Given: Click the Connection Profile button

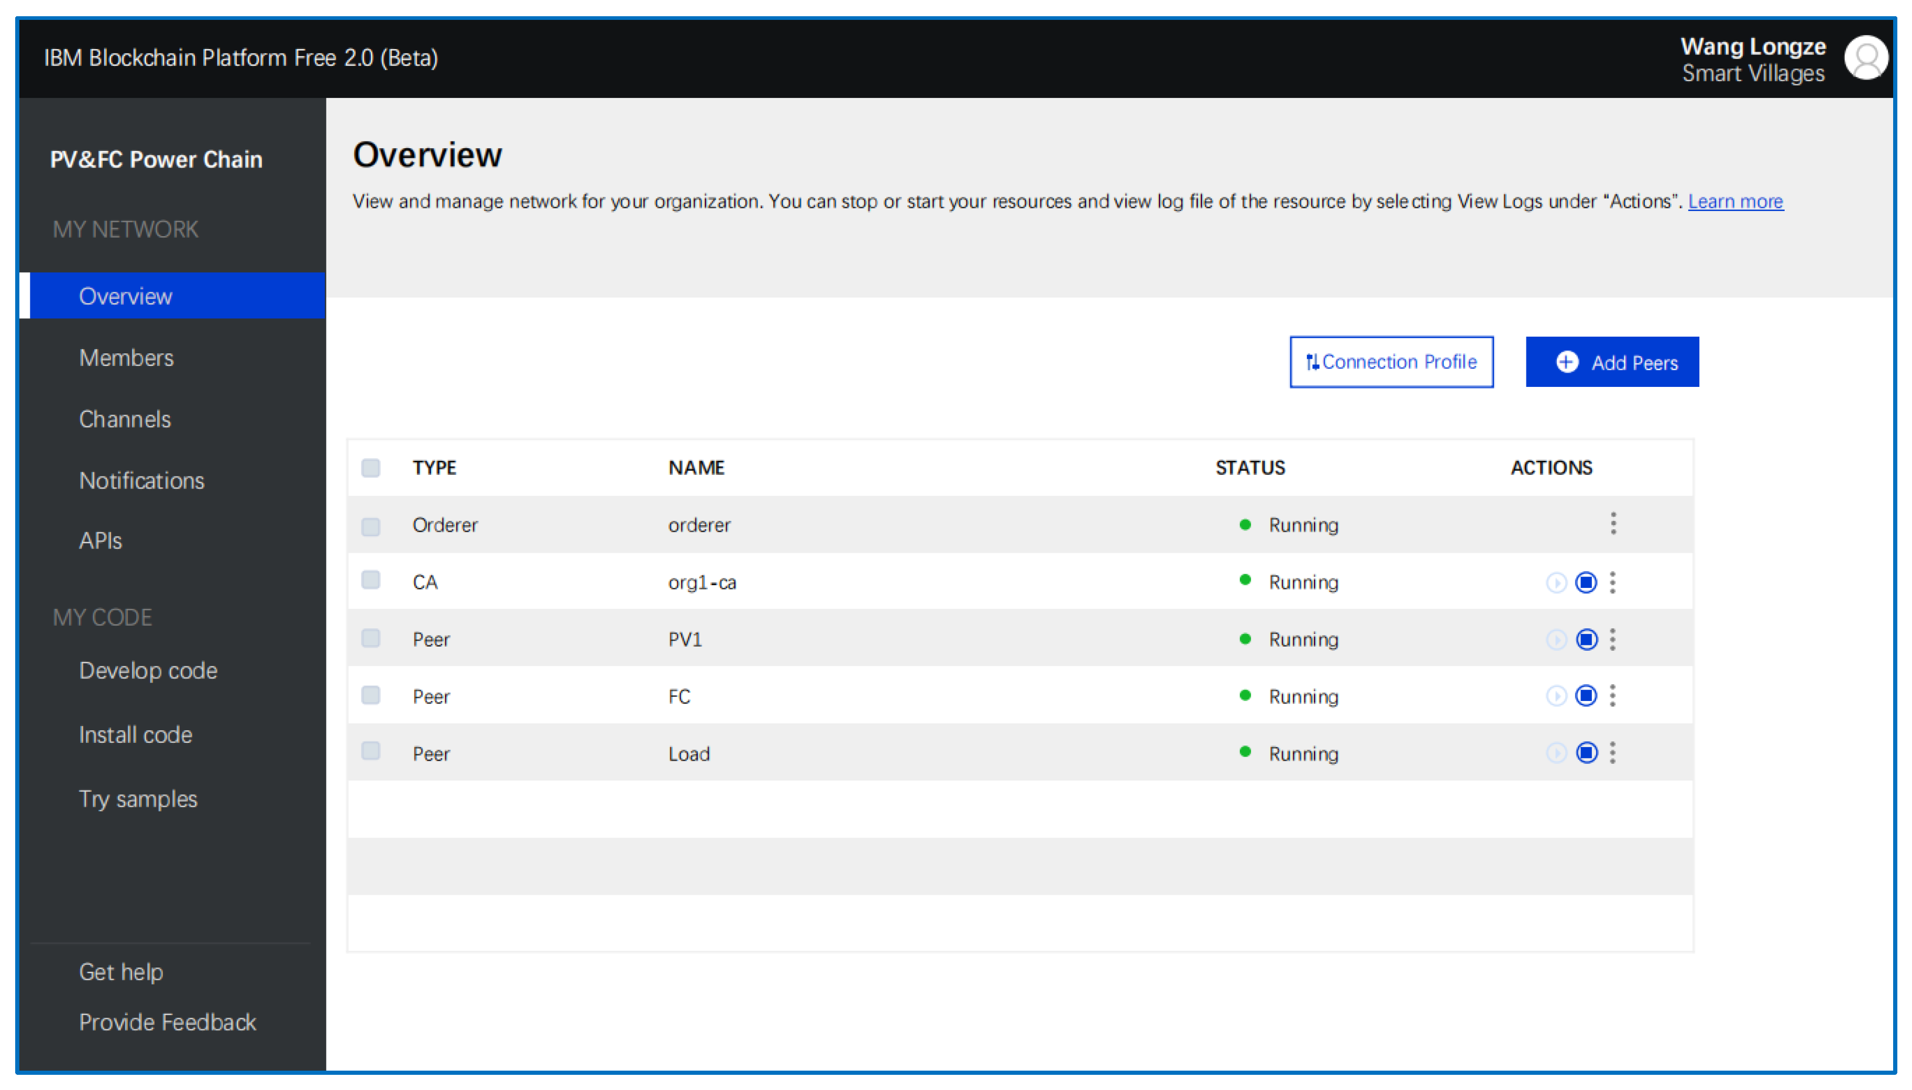Looking at the screenshot, I should 1391,362.
